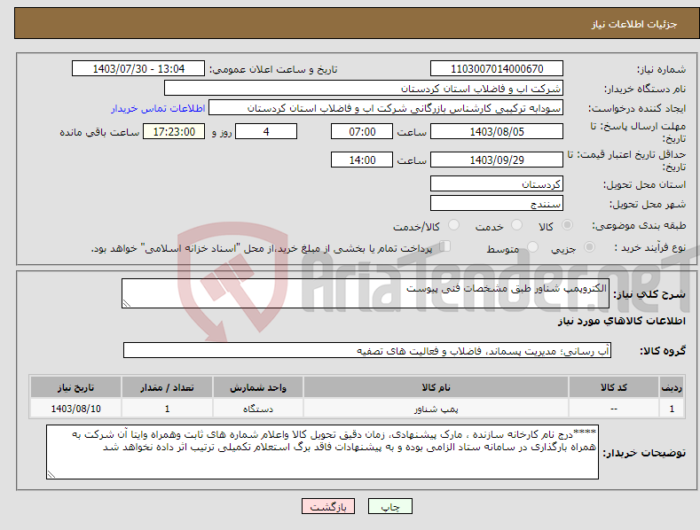Click the واحد شمارش column header
This screenshot has width=700, height=530.
pos(258,387)
